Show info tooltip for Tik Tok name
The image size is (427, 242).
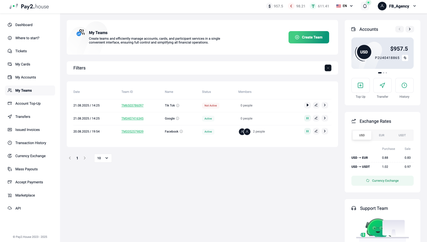(178, 105)
